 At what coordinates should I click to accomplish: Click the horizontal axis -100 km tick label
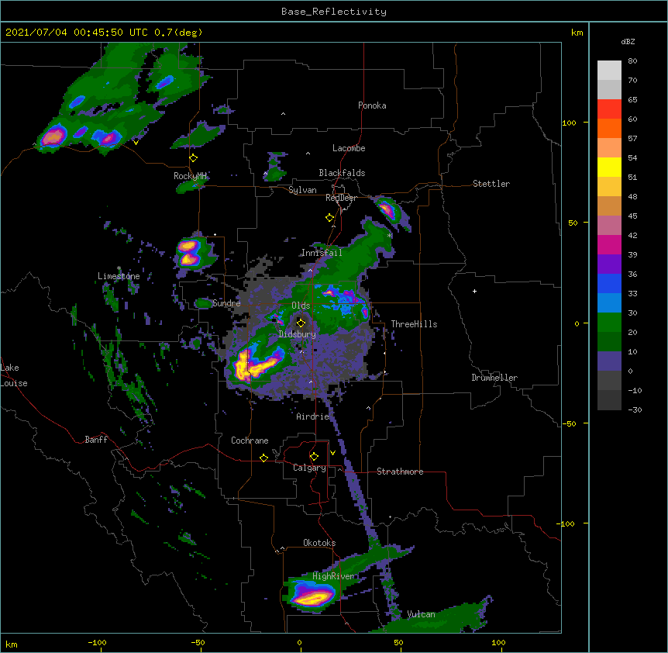point(97,642)
